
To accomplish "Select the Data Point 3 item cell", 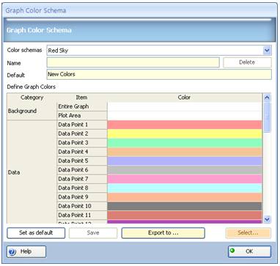I will coord(82,143).
